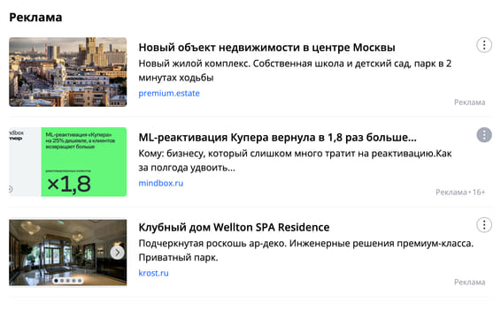This screenshot has width=501, height=318.
Task: Open options menu for Mindbox ML ad
Action: 484,135
